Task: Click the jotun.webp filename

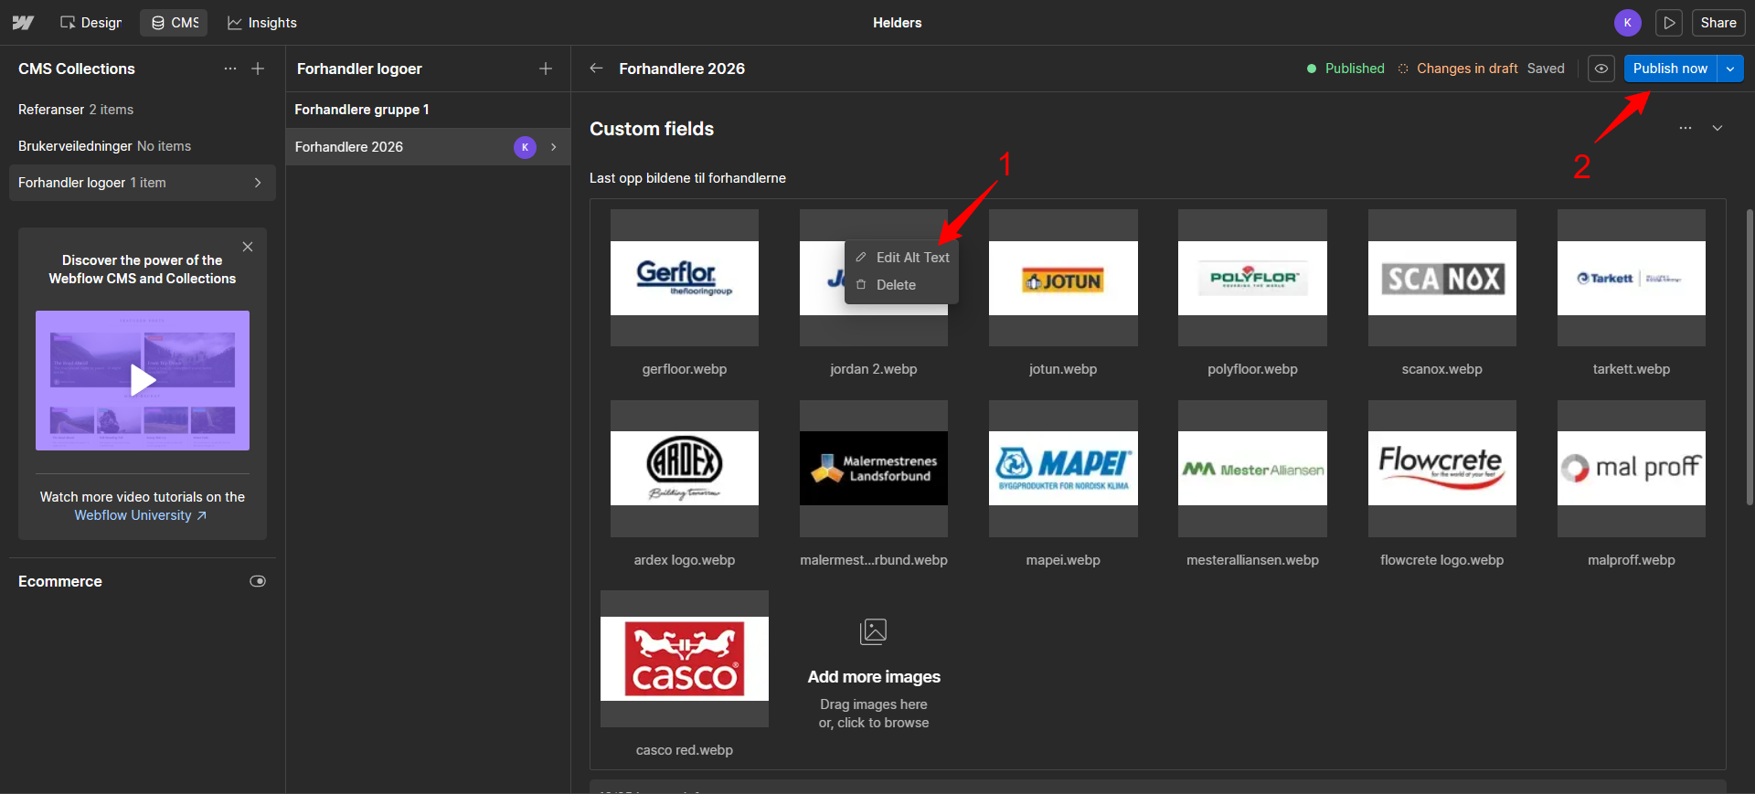Action: [1063, 369]
